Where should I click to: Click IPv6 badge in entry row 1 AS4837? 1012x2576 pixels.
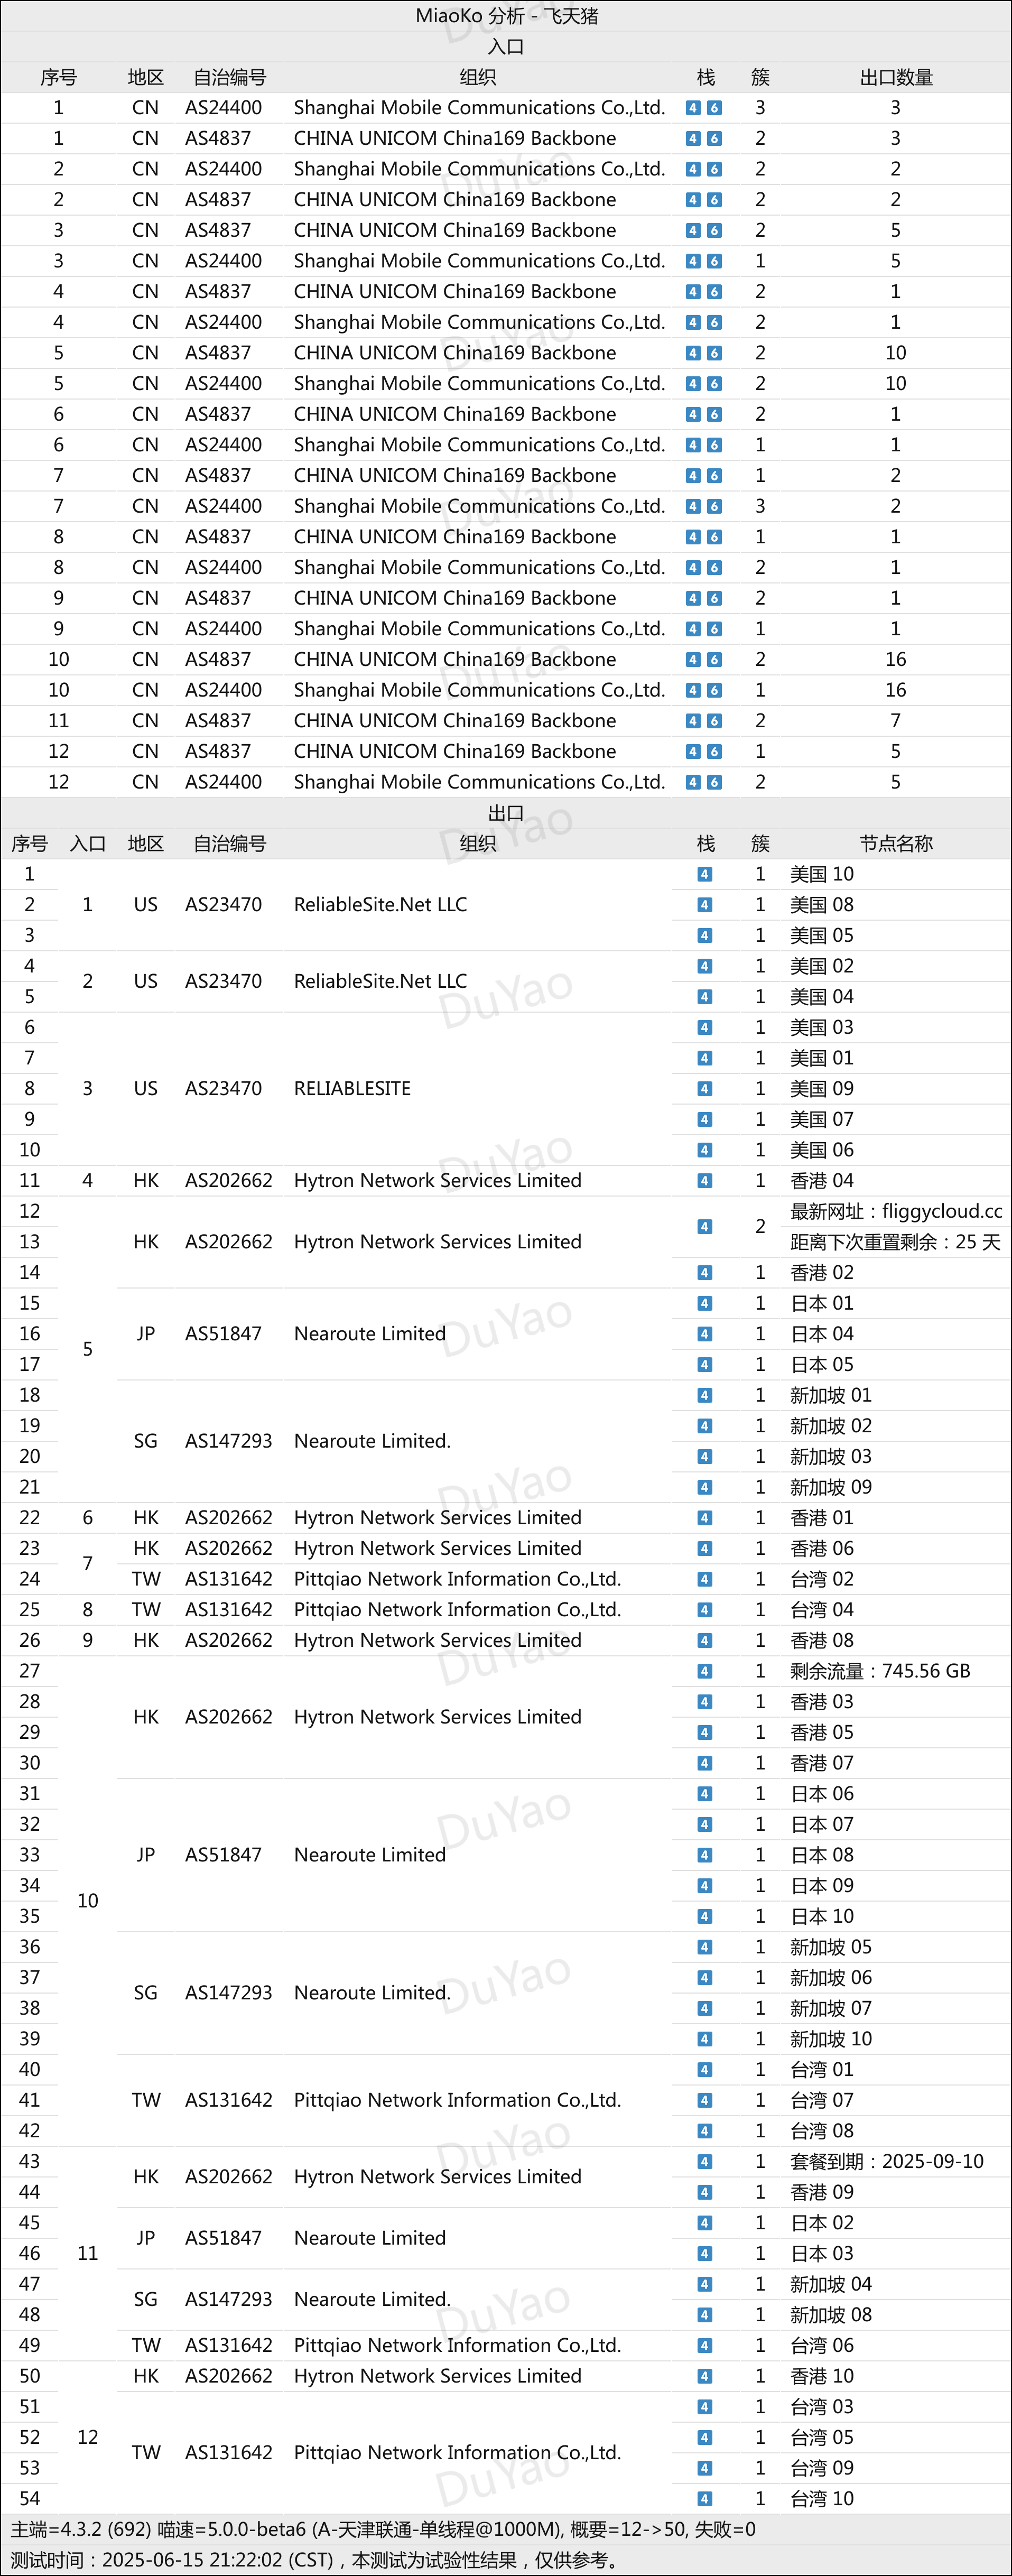point(714,139)
